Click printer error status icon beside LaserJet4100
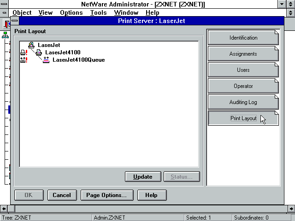The height and width of the screenshot is (221, 295). coord(24,52)
